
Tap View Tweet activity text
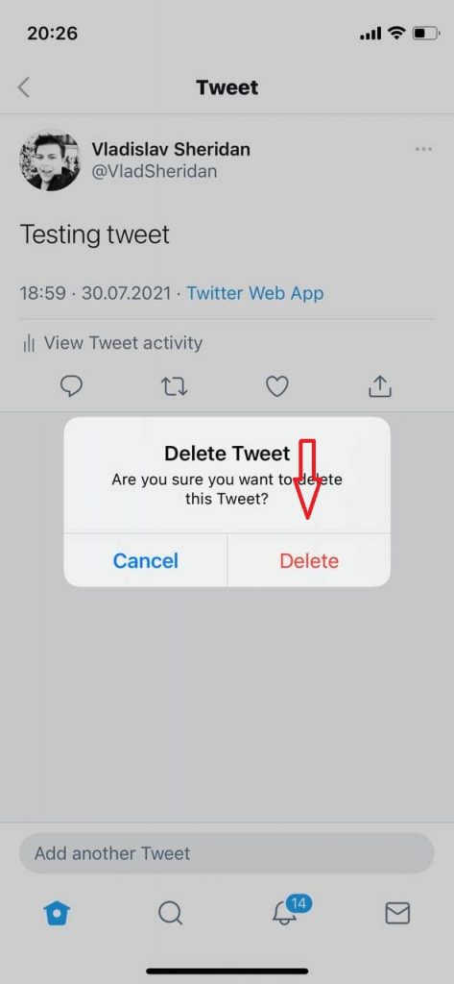click(x=123, y=343)
